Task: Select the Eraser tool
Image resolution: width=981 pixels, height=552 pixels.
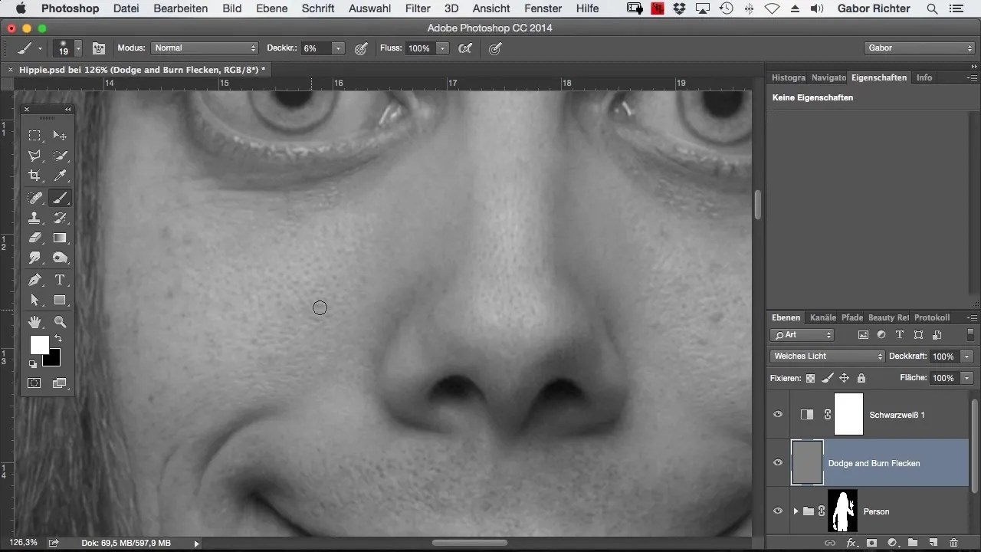Action: [35, 238]
